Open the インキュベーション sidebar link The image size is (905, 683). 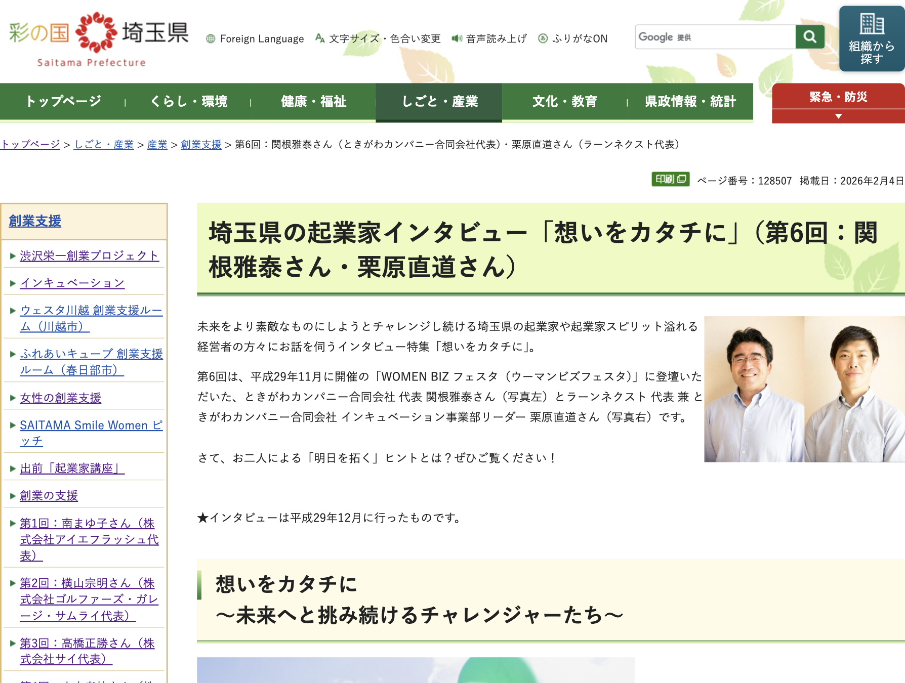[72, 283]
